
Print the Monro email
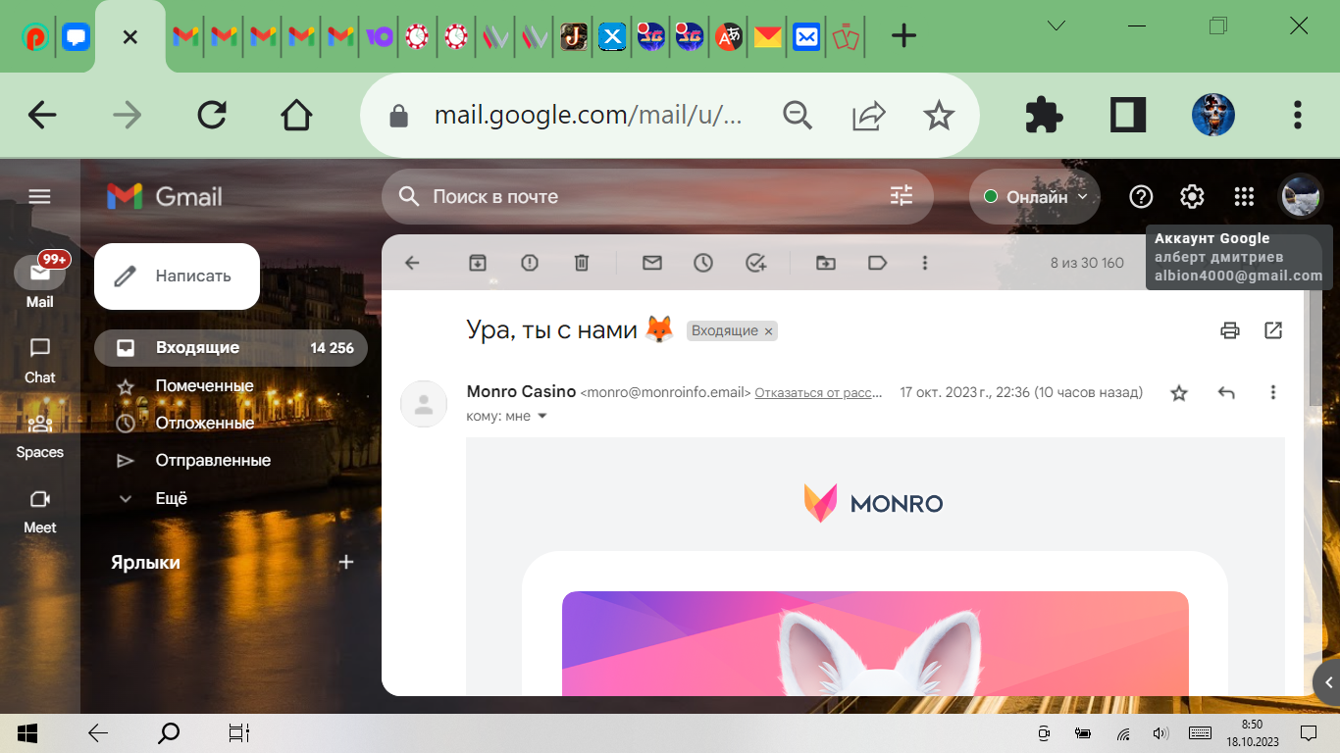pos(1230,330)
